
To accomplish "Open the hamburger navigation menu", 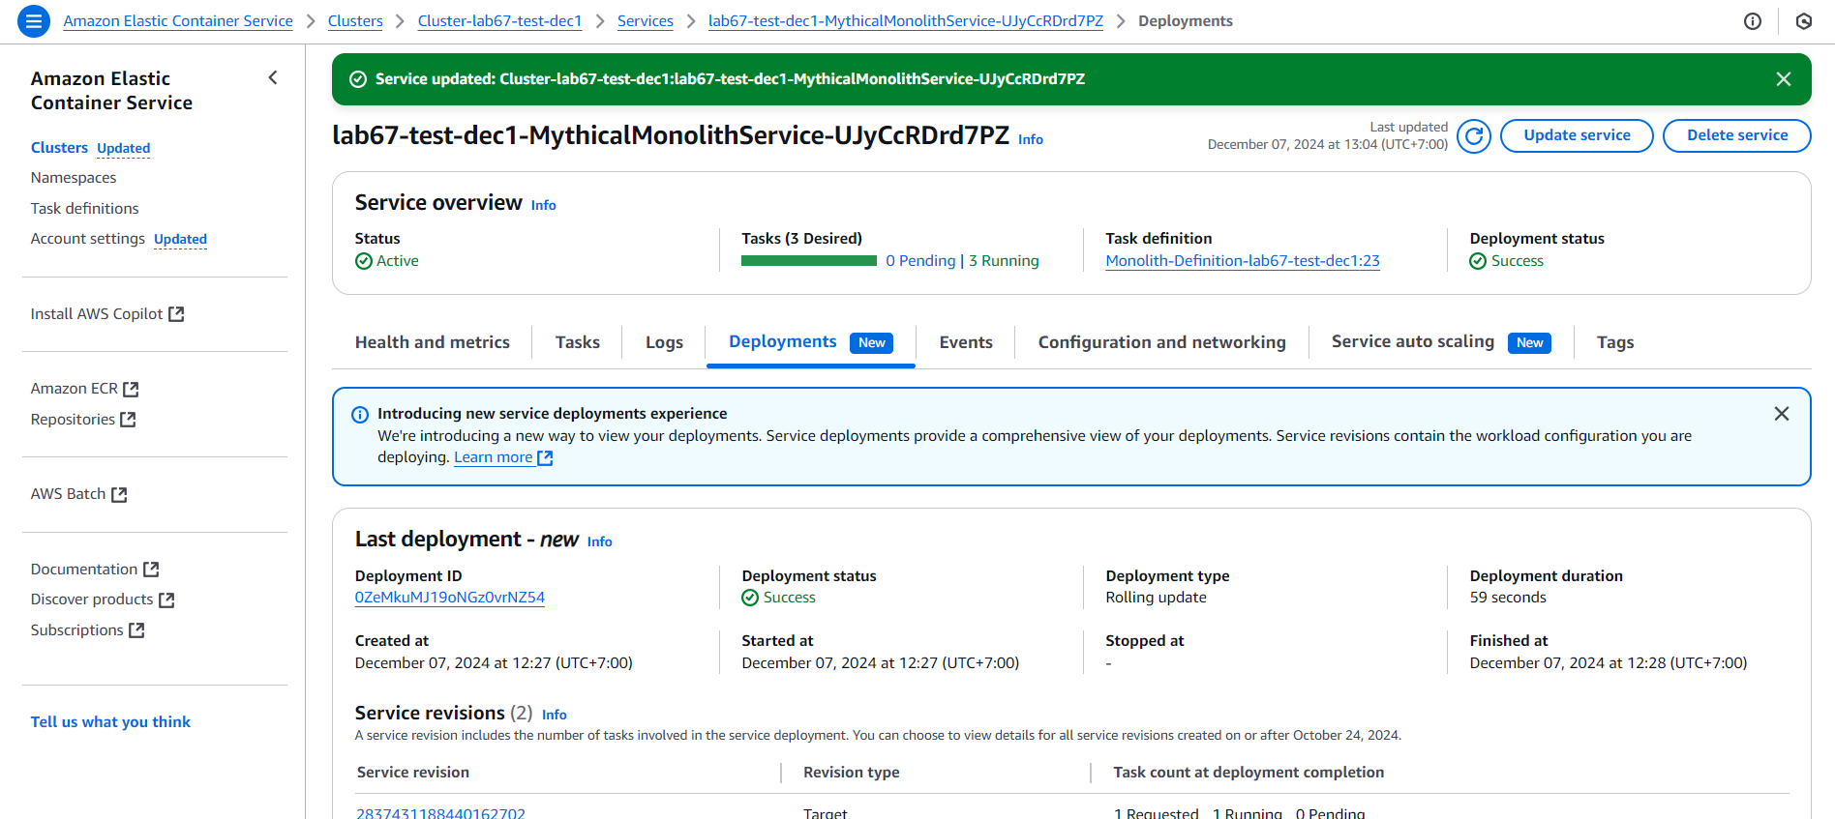I will click(x=34, y=20).
